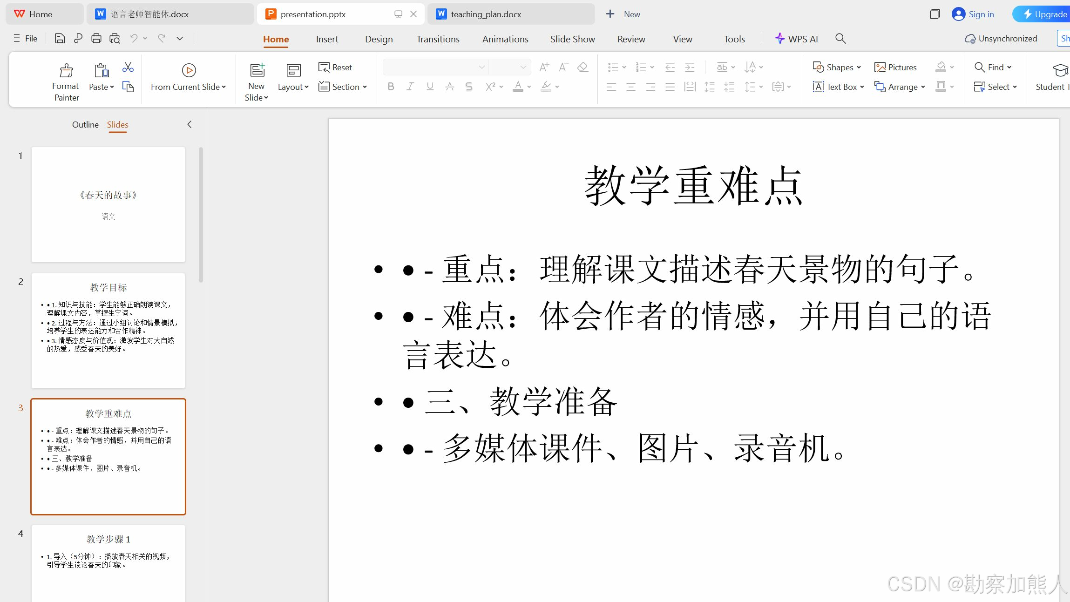Select slide 2 thumbnail 教学目标
This screenshot has height=602, width=1070.
108,331
